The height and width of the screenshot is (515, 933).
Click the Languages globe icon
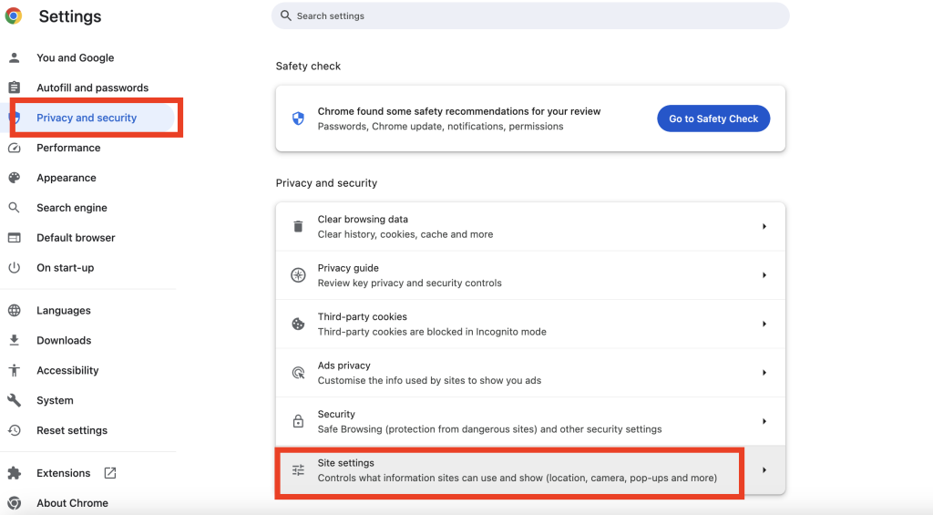[x=15, y=310]
